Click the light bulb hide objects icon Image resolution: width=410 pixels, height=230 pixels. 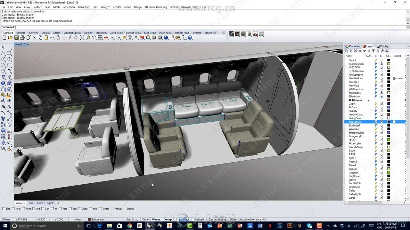(130, 38)
